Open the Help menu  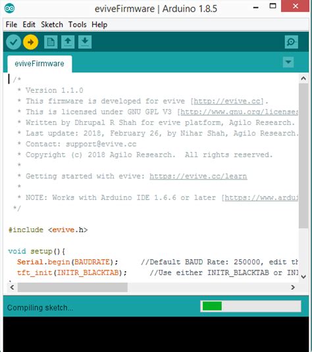click(99, 24)
